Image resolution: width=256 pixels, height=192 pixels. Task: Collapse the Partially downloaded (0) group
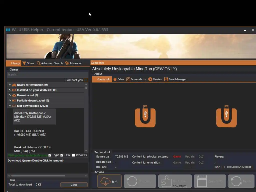pyautogui.click(x=10, y=100)
